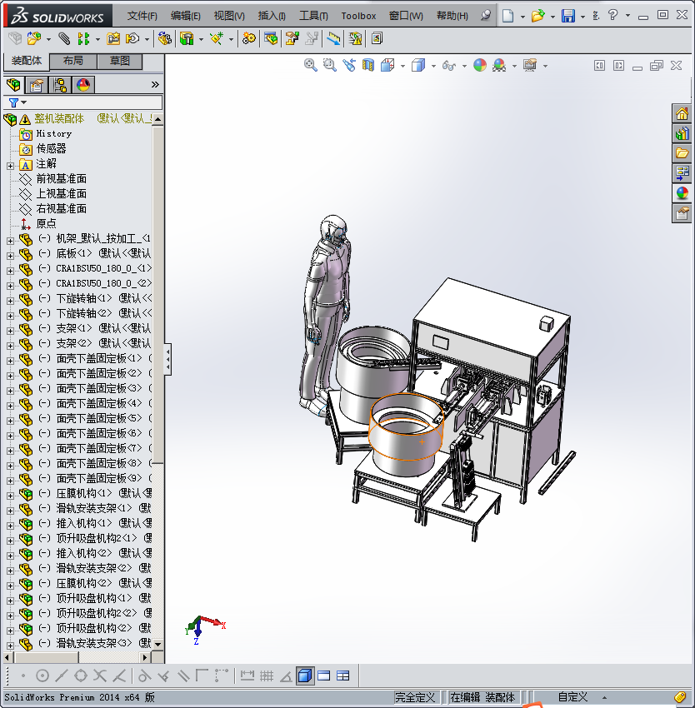
Task: Open the Display Style dropdown arrow
Action: point(432,66)
